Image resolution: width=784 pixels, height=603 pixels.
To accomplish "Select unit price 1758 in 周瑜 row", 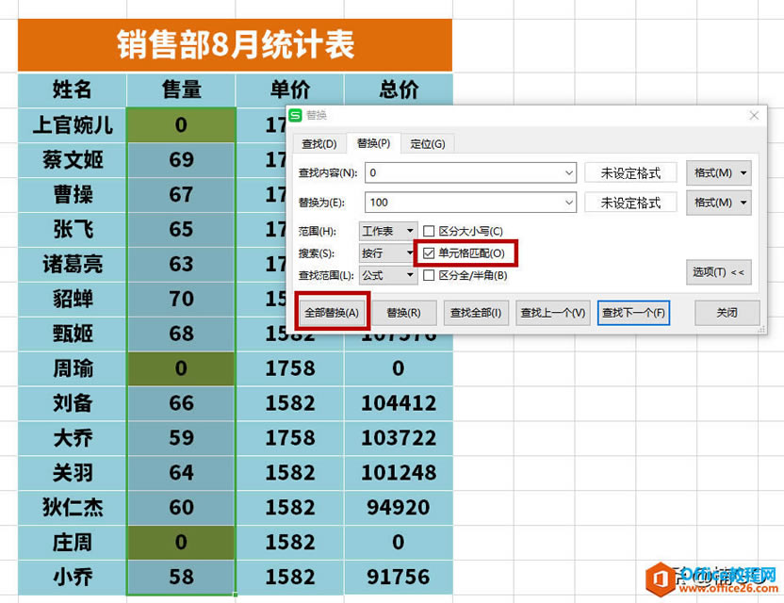I will pos(290,368).
